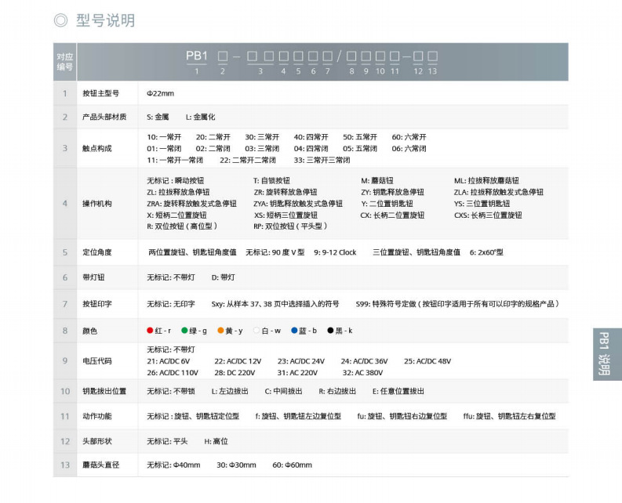Click the M: 蘑菇钮 entry
Viewport: 622px width, 503px height.
(x=376, y=181)
